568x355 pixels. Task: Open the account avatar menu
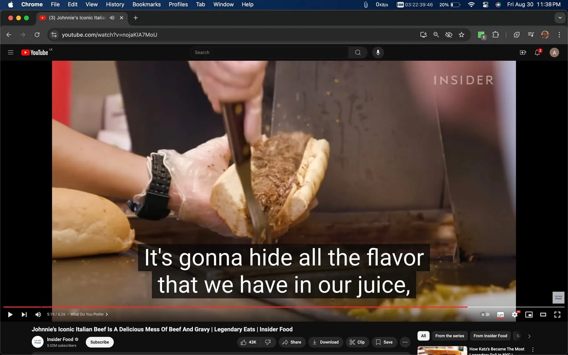pos(554,53)
